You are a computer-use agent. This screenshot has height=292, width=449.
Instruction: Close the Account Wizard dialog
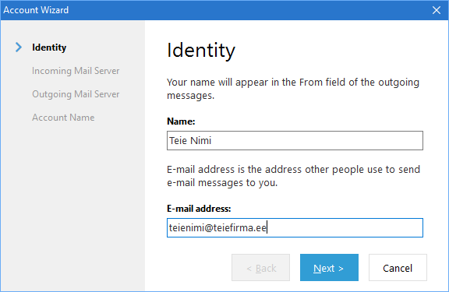(437, 10)
